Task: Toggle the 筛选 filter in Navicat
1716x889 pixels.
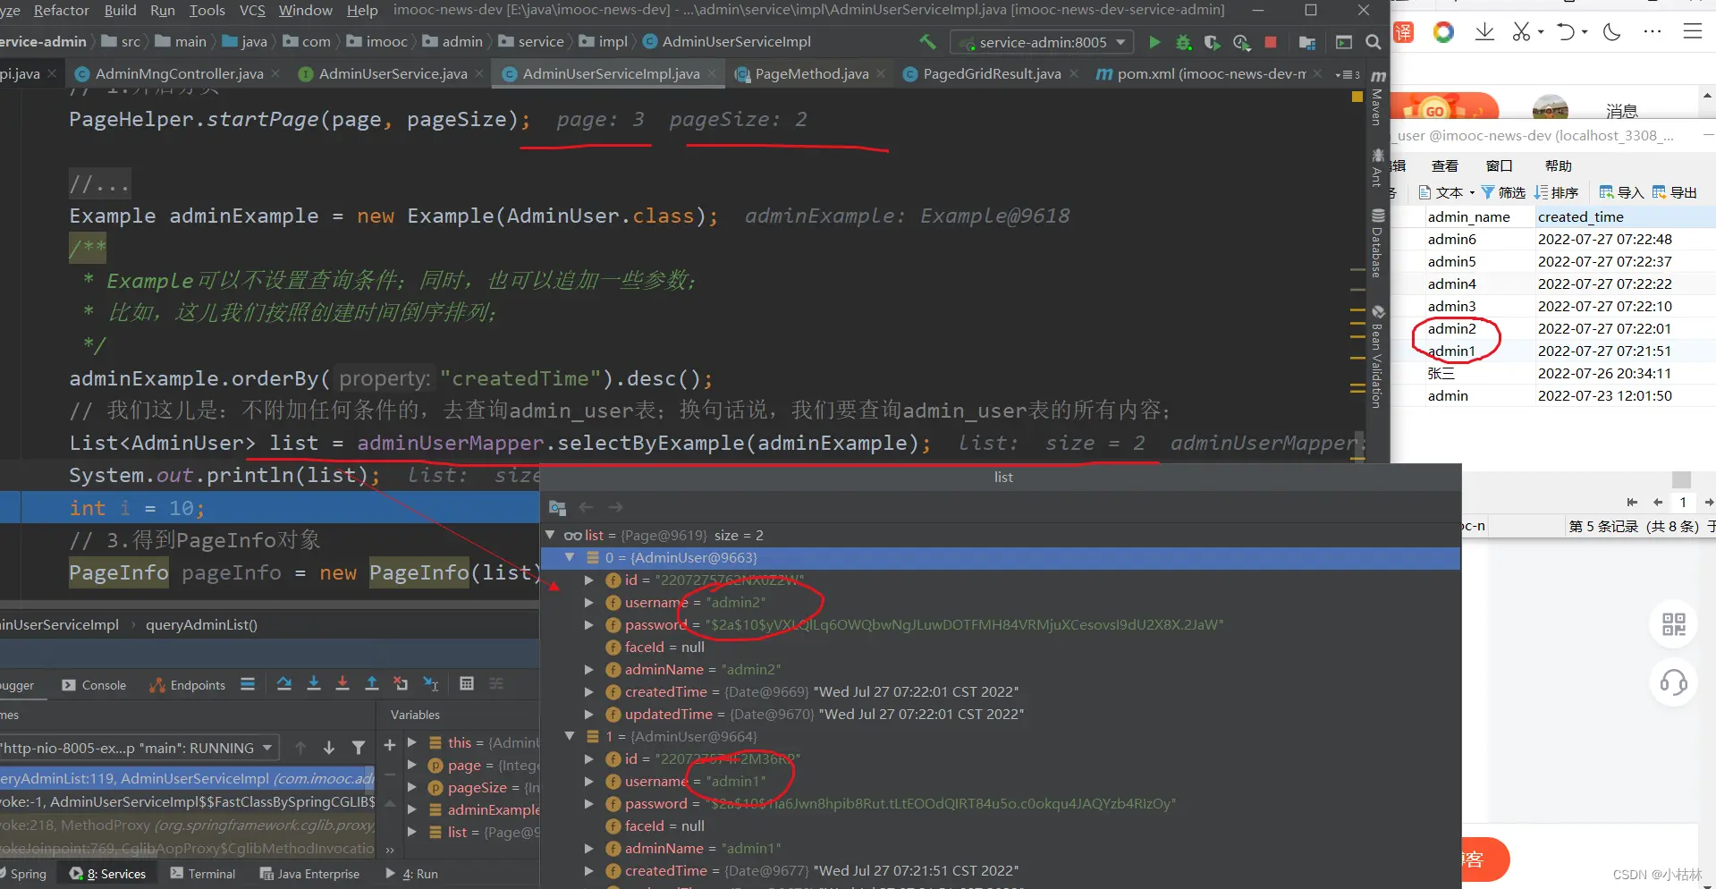Action: [1503, 192]
